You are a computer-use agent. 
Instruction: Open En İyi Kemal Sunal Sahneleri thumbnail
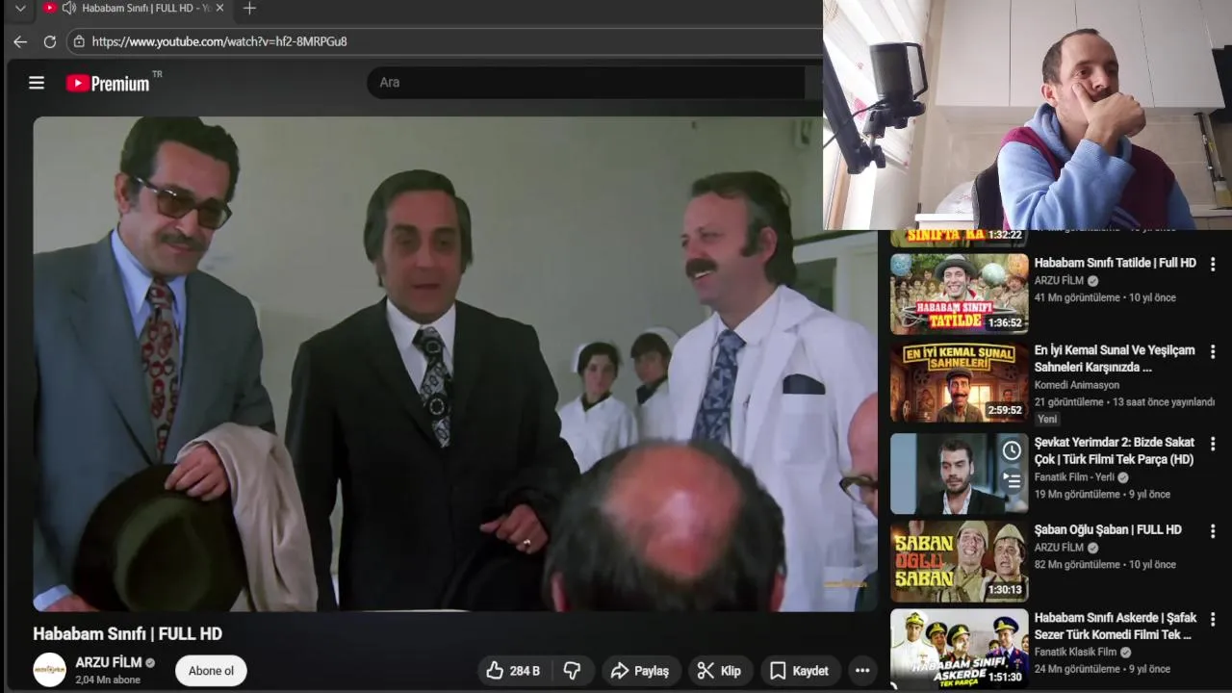pos(959,382)
